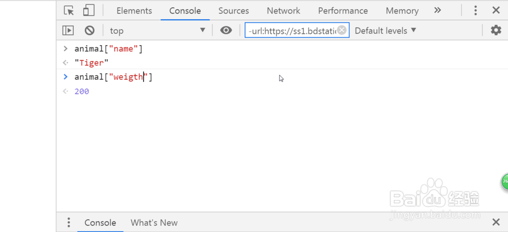Close the bottom drawer
The height and width of the screenshot is (232, 508).
(x=496, y=222)
